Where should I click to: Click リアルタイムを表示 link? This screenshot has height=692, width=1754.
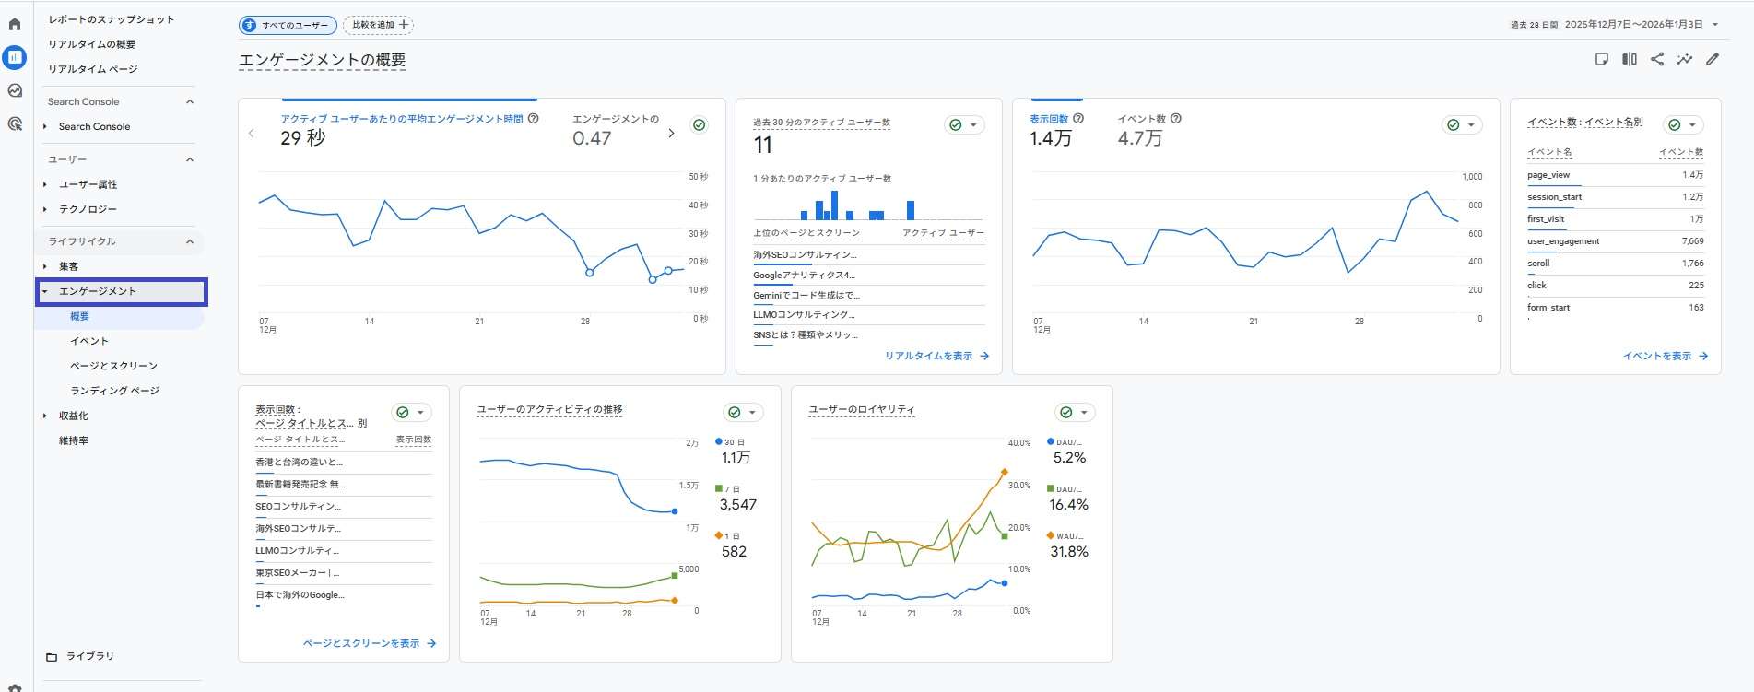pyautogui.click(x=936, y=356)
